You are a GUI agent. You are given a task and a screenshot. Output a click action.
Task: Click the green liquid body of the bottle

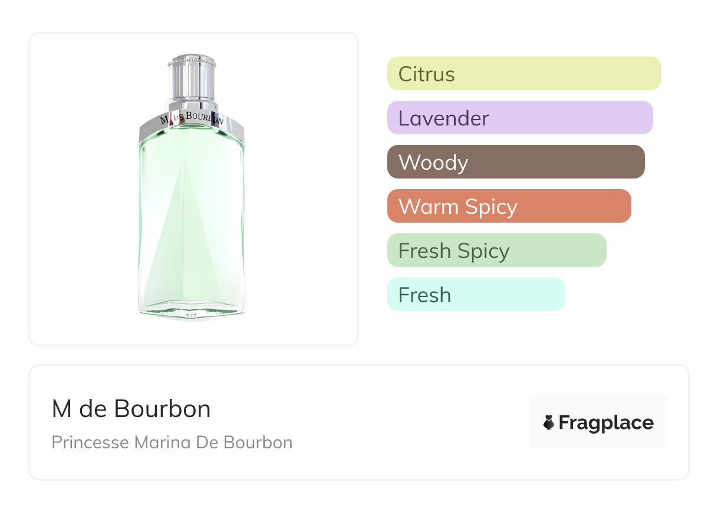point(218,194)
